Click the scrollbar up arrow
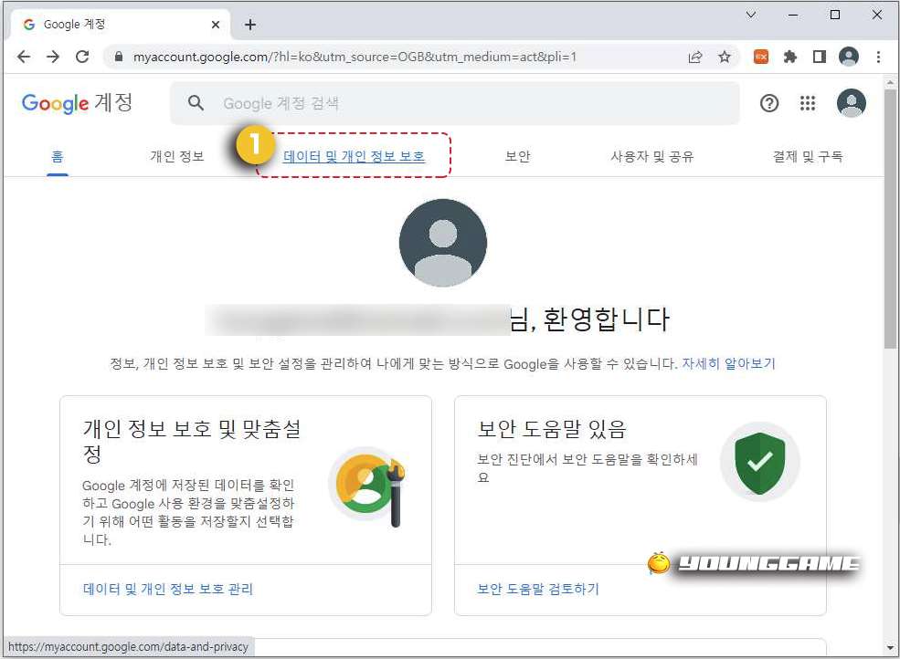The width and height of the screenshot is (900, 659). click(890, 82)
